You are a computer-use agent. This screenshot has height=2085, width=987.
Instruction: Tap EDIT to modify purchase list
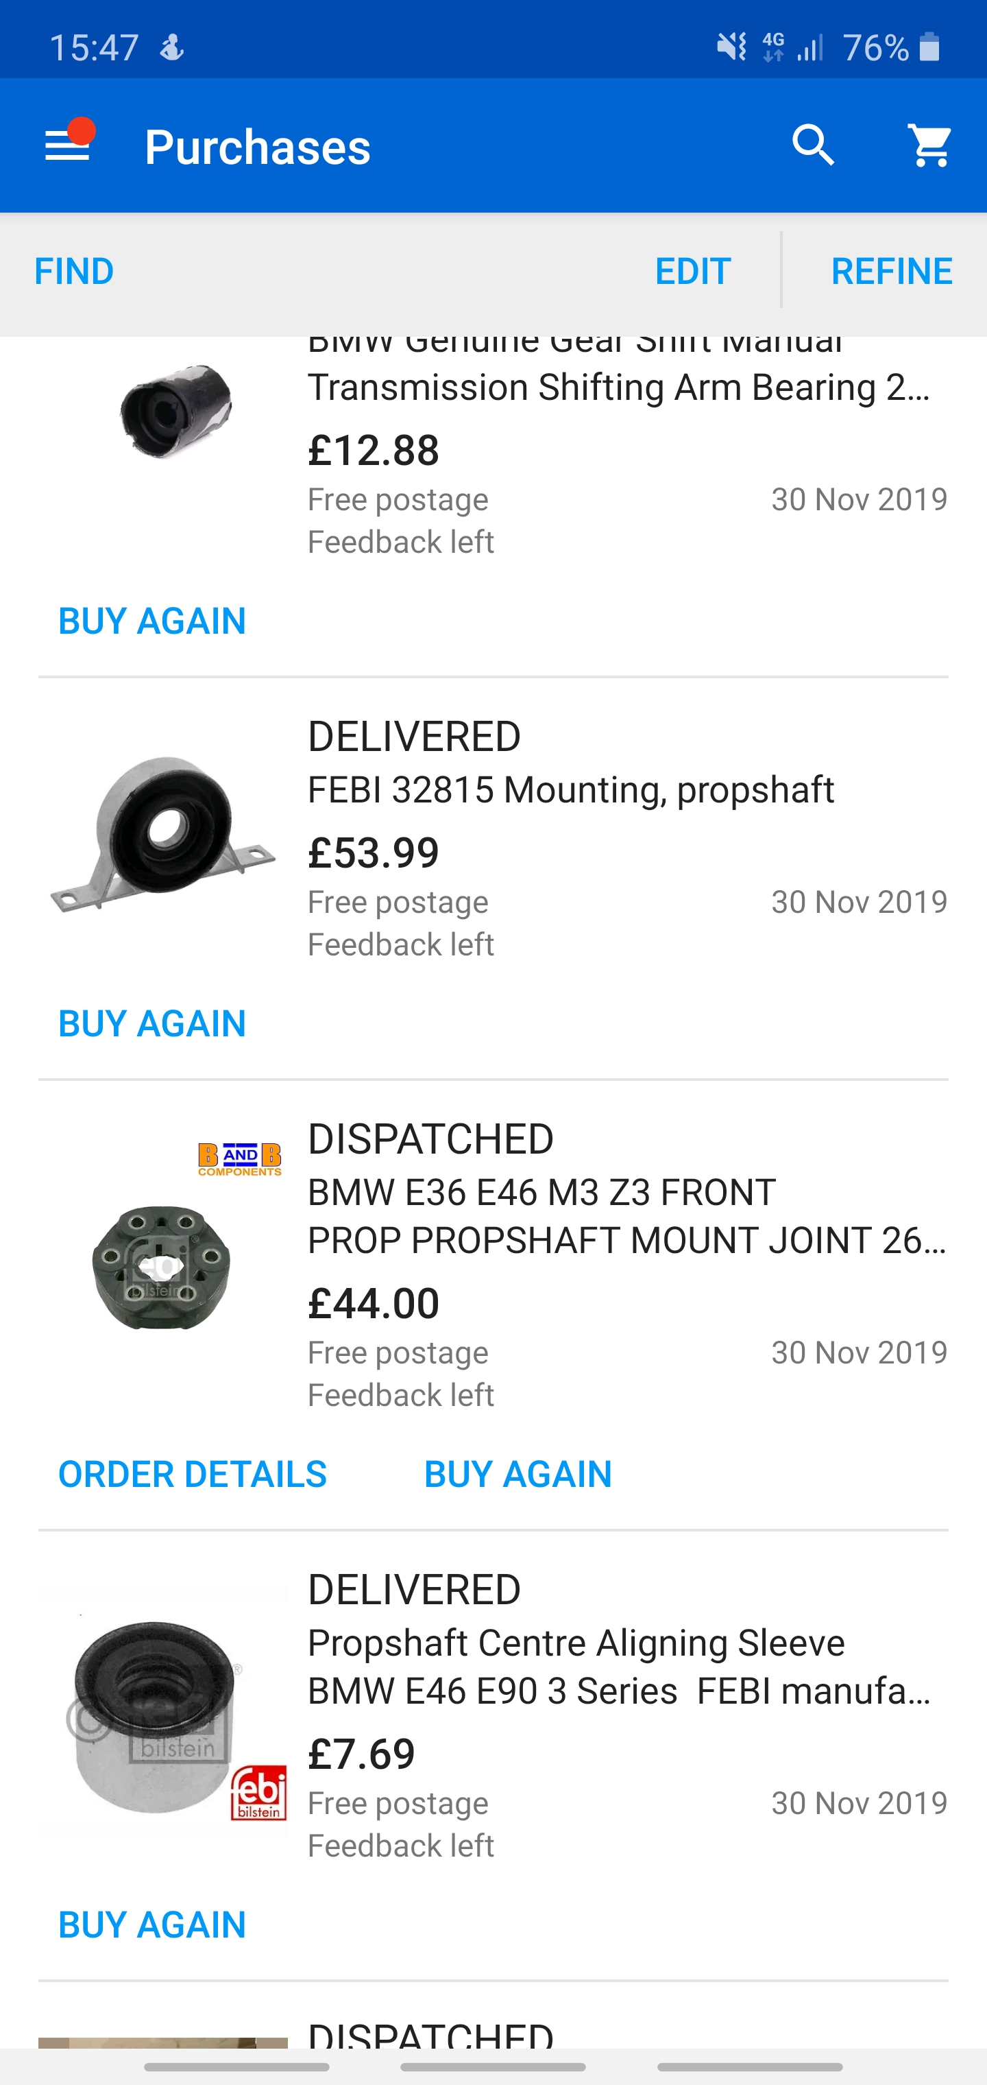click(692, 271)
